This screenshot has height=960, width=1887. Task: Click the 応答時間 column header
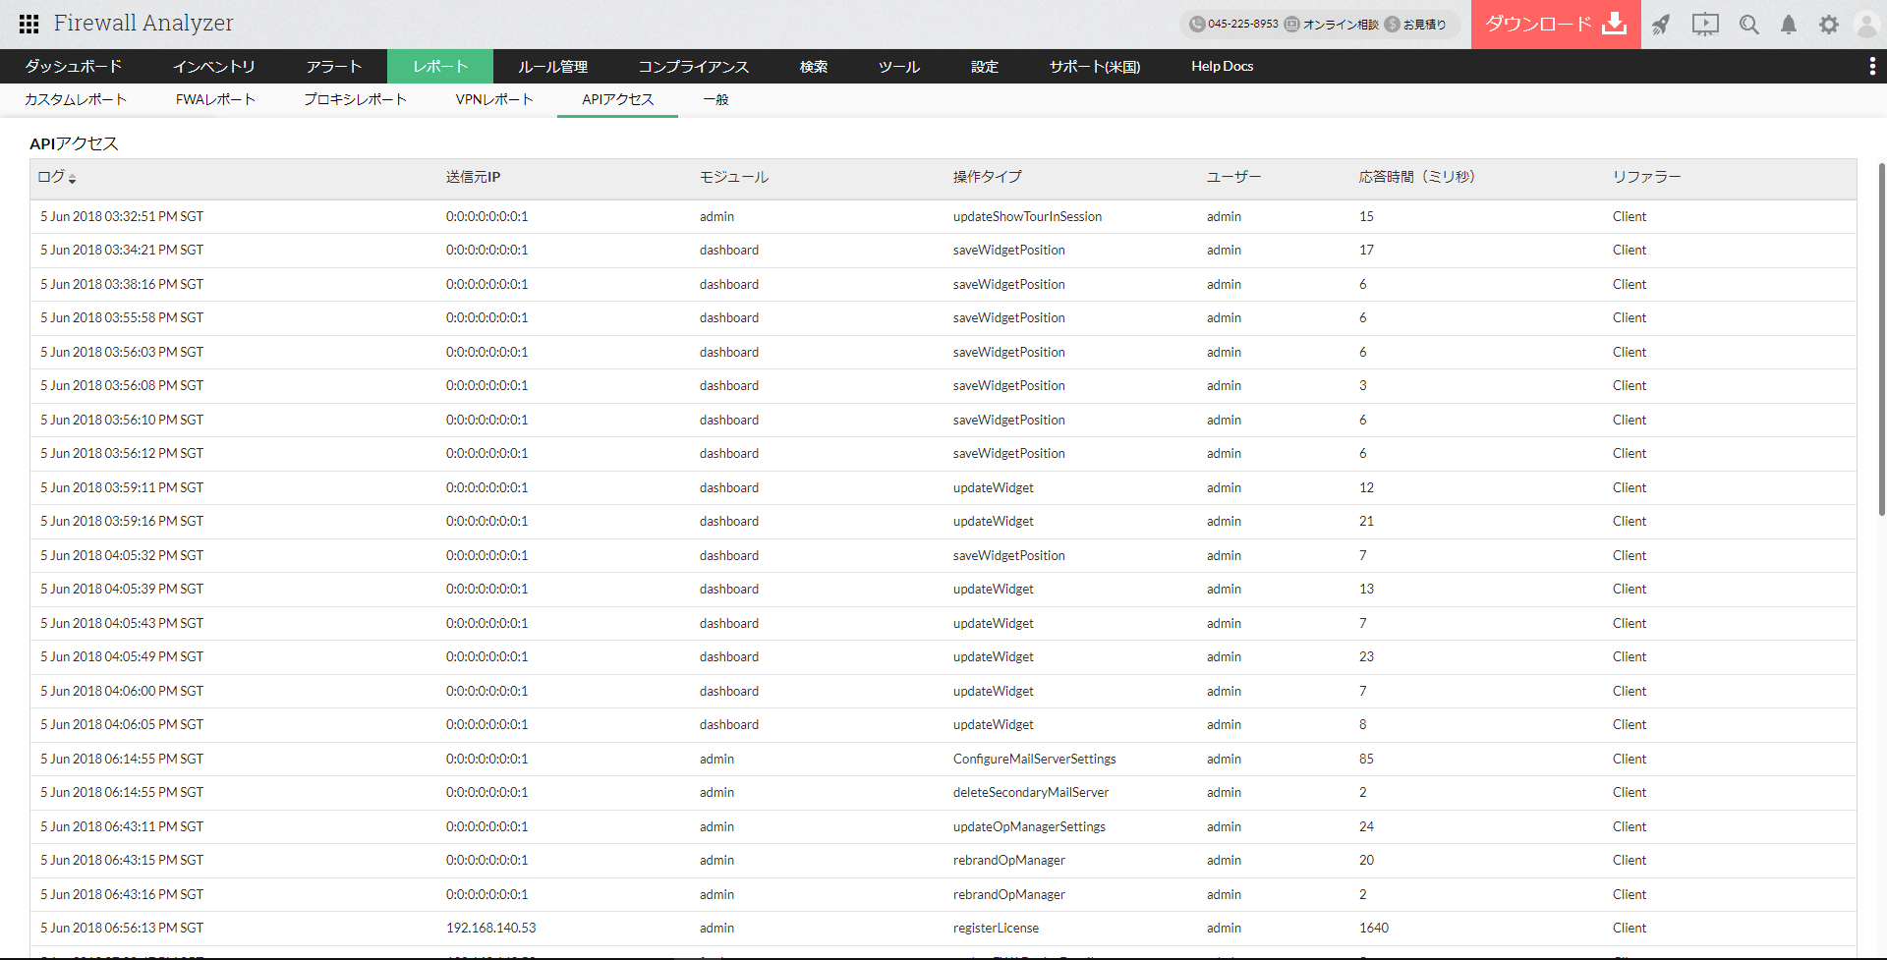(x=1416, y=177)
